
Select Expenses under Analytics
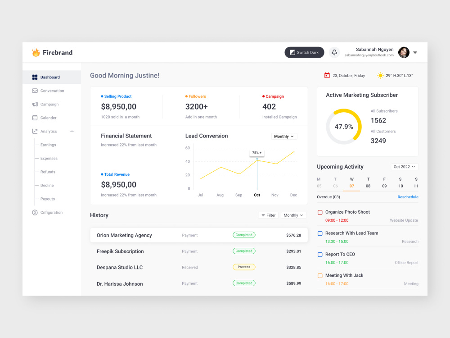tap(49, 158)
